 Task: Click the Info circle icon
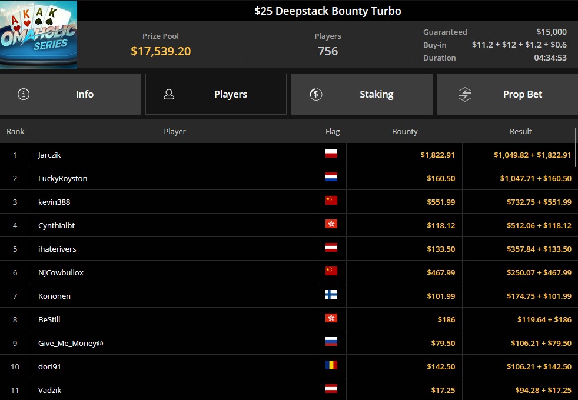click(x=24, y=94)
